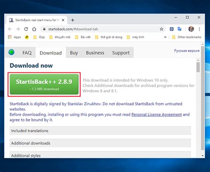Open thế giới di động bookmark folder
210x172 pixels.
point(109,37)
